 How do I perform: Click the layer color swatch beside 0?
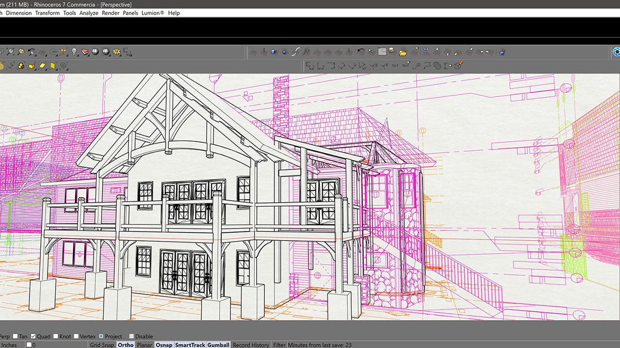click(x=28, y=345)
